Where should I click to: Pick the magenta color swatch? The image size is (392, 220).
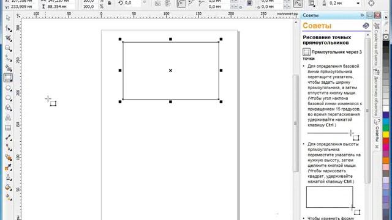click(386, 147)
